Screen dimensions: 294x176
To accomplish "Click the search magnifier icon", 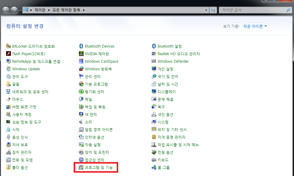I will 288,10.
